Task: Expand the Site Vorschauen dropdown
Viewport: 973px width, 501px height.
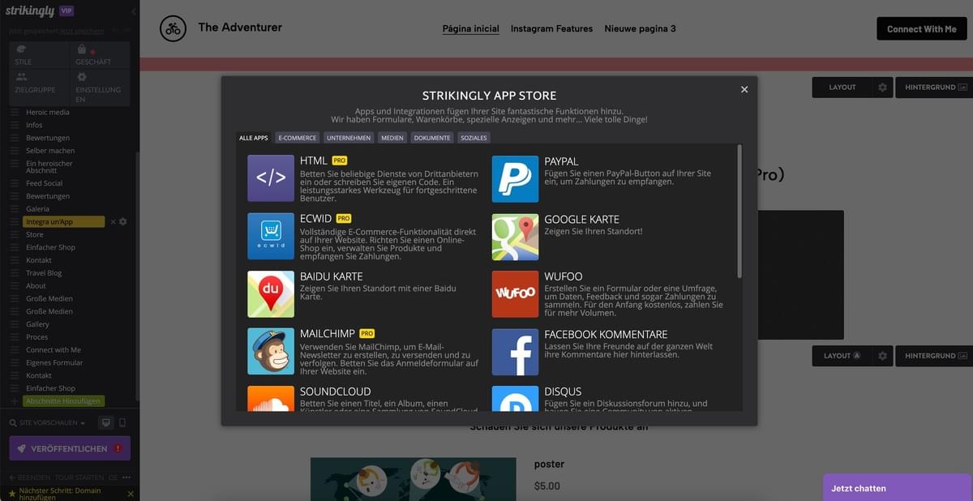Action: [x=48, y=423]
